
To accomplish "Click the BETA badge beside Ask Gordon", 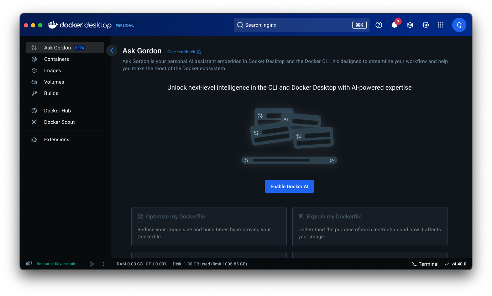I will (x=79, y=48).
